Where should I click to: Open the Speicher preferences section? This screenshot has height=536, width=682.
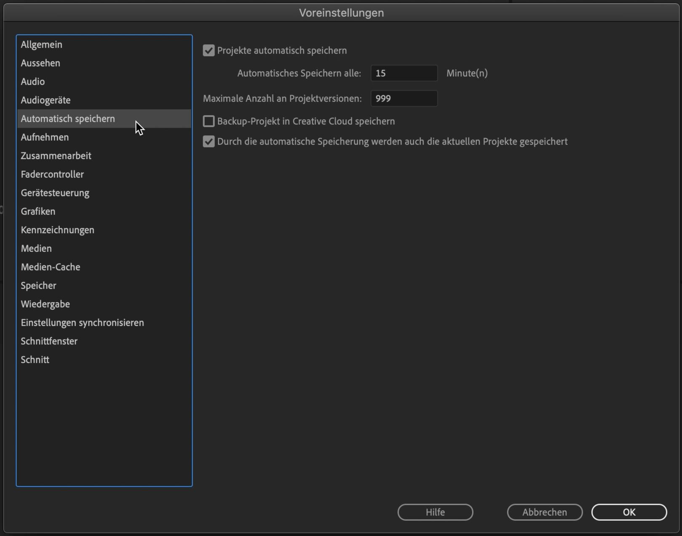(x=38, y=286)
